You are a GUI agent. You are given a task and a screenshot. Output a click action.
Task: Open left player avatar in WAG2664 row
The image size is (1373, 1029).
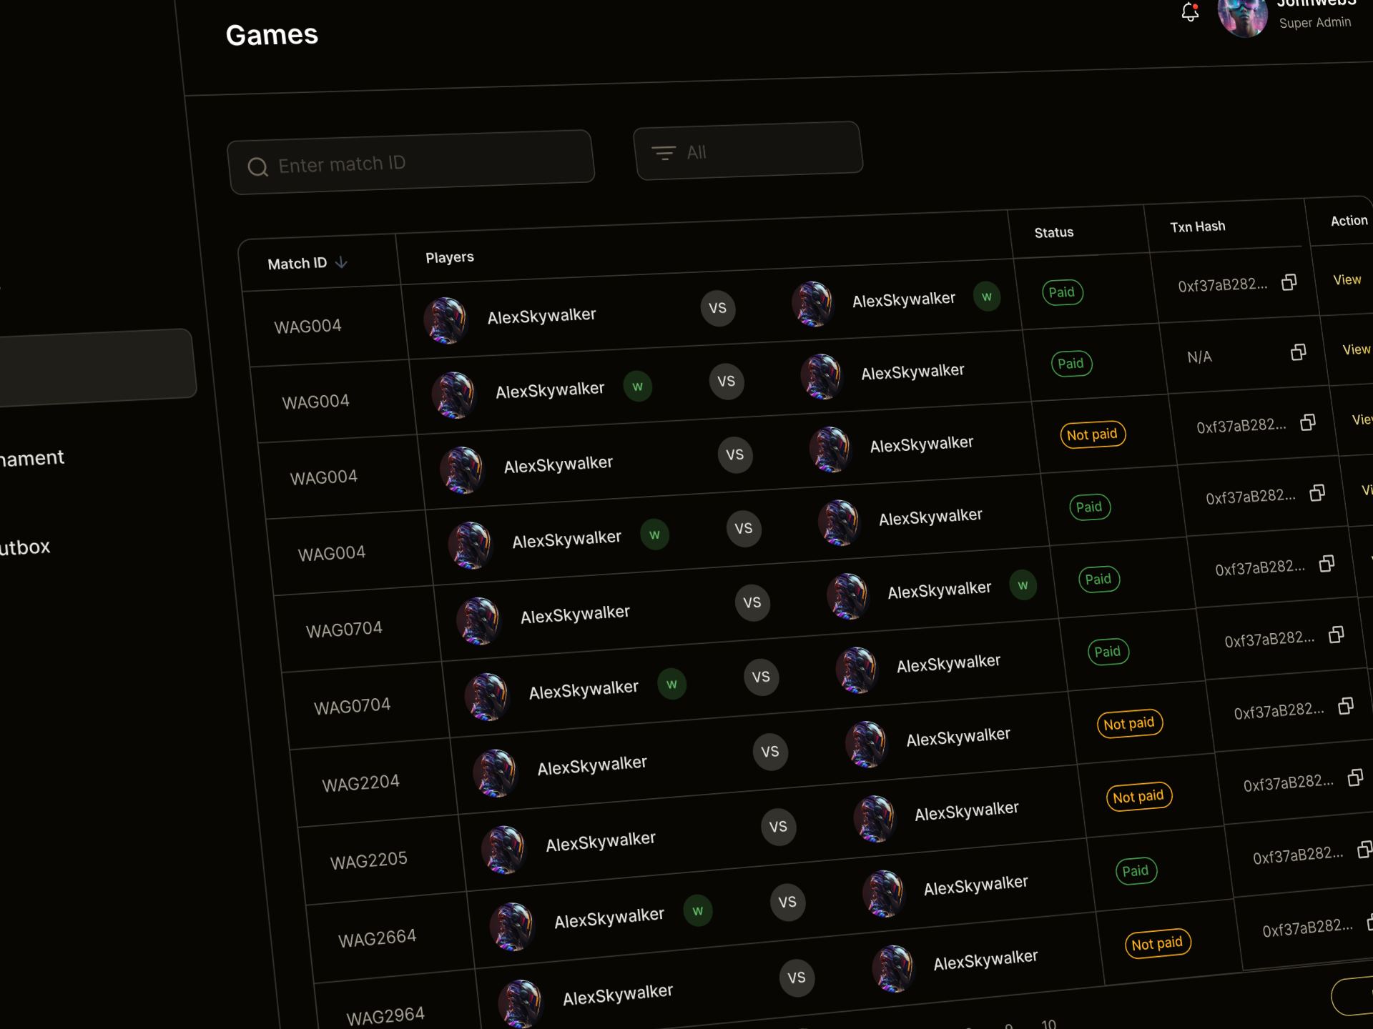click(512, 926)
